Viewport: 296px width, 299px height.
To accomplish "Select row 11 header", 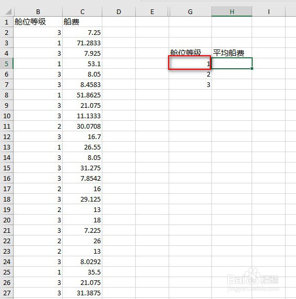I will coord(6,126).
